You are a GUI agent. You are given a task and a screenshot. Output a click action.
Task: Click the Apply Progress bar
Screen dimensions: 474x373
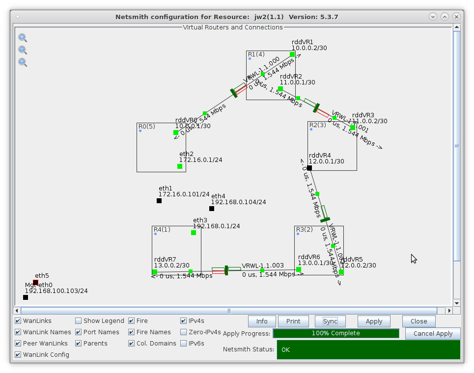[336, 333]
